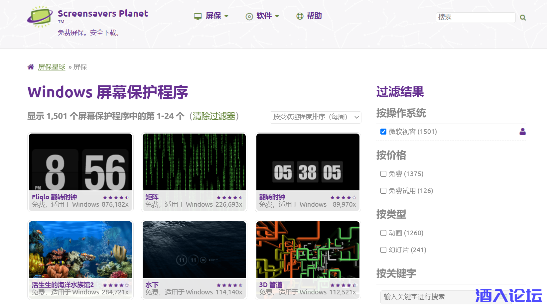Enable the 免费 (1375) price filter
This screenshot has width=547, height=307.
[x=383, y=174]
